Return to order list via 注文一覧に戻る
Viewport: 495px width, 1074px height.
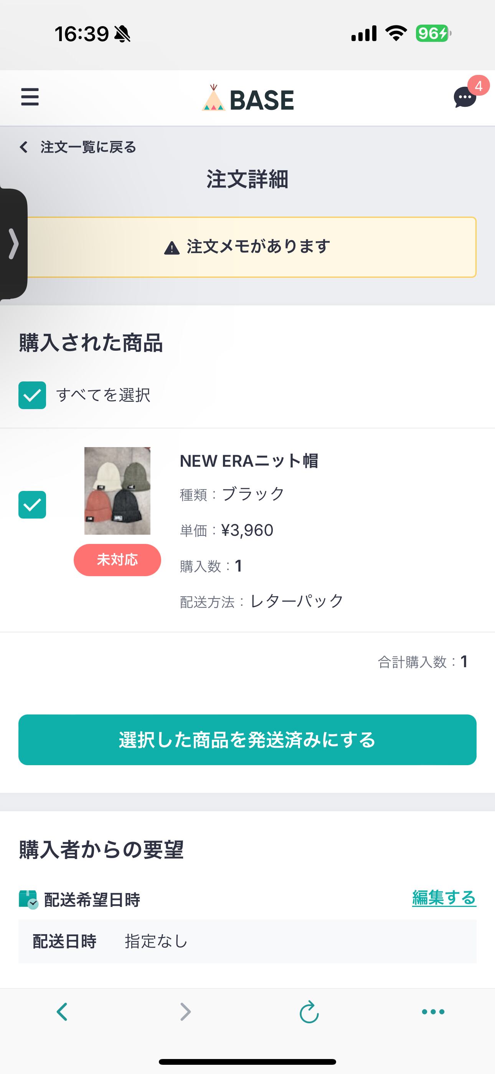pyautogui.click(x=88, y=147)
